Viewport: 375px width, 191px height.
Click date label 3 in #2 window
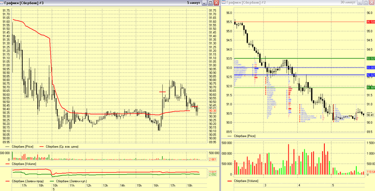pyautogui.click(x=265, y=185)
